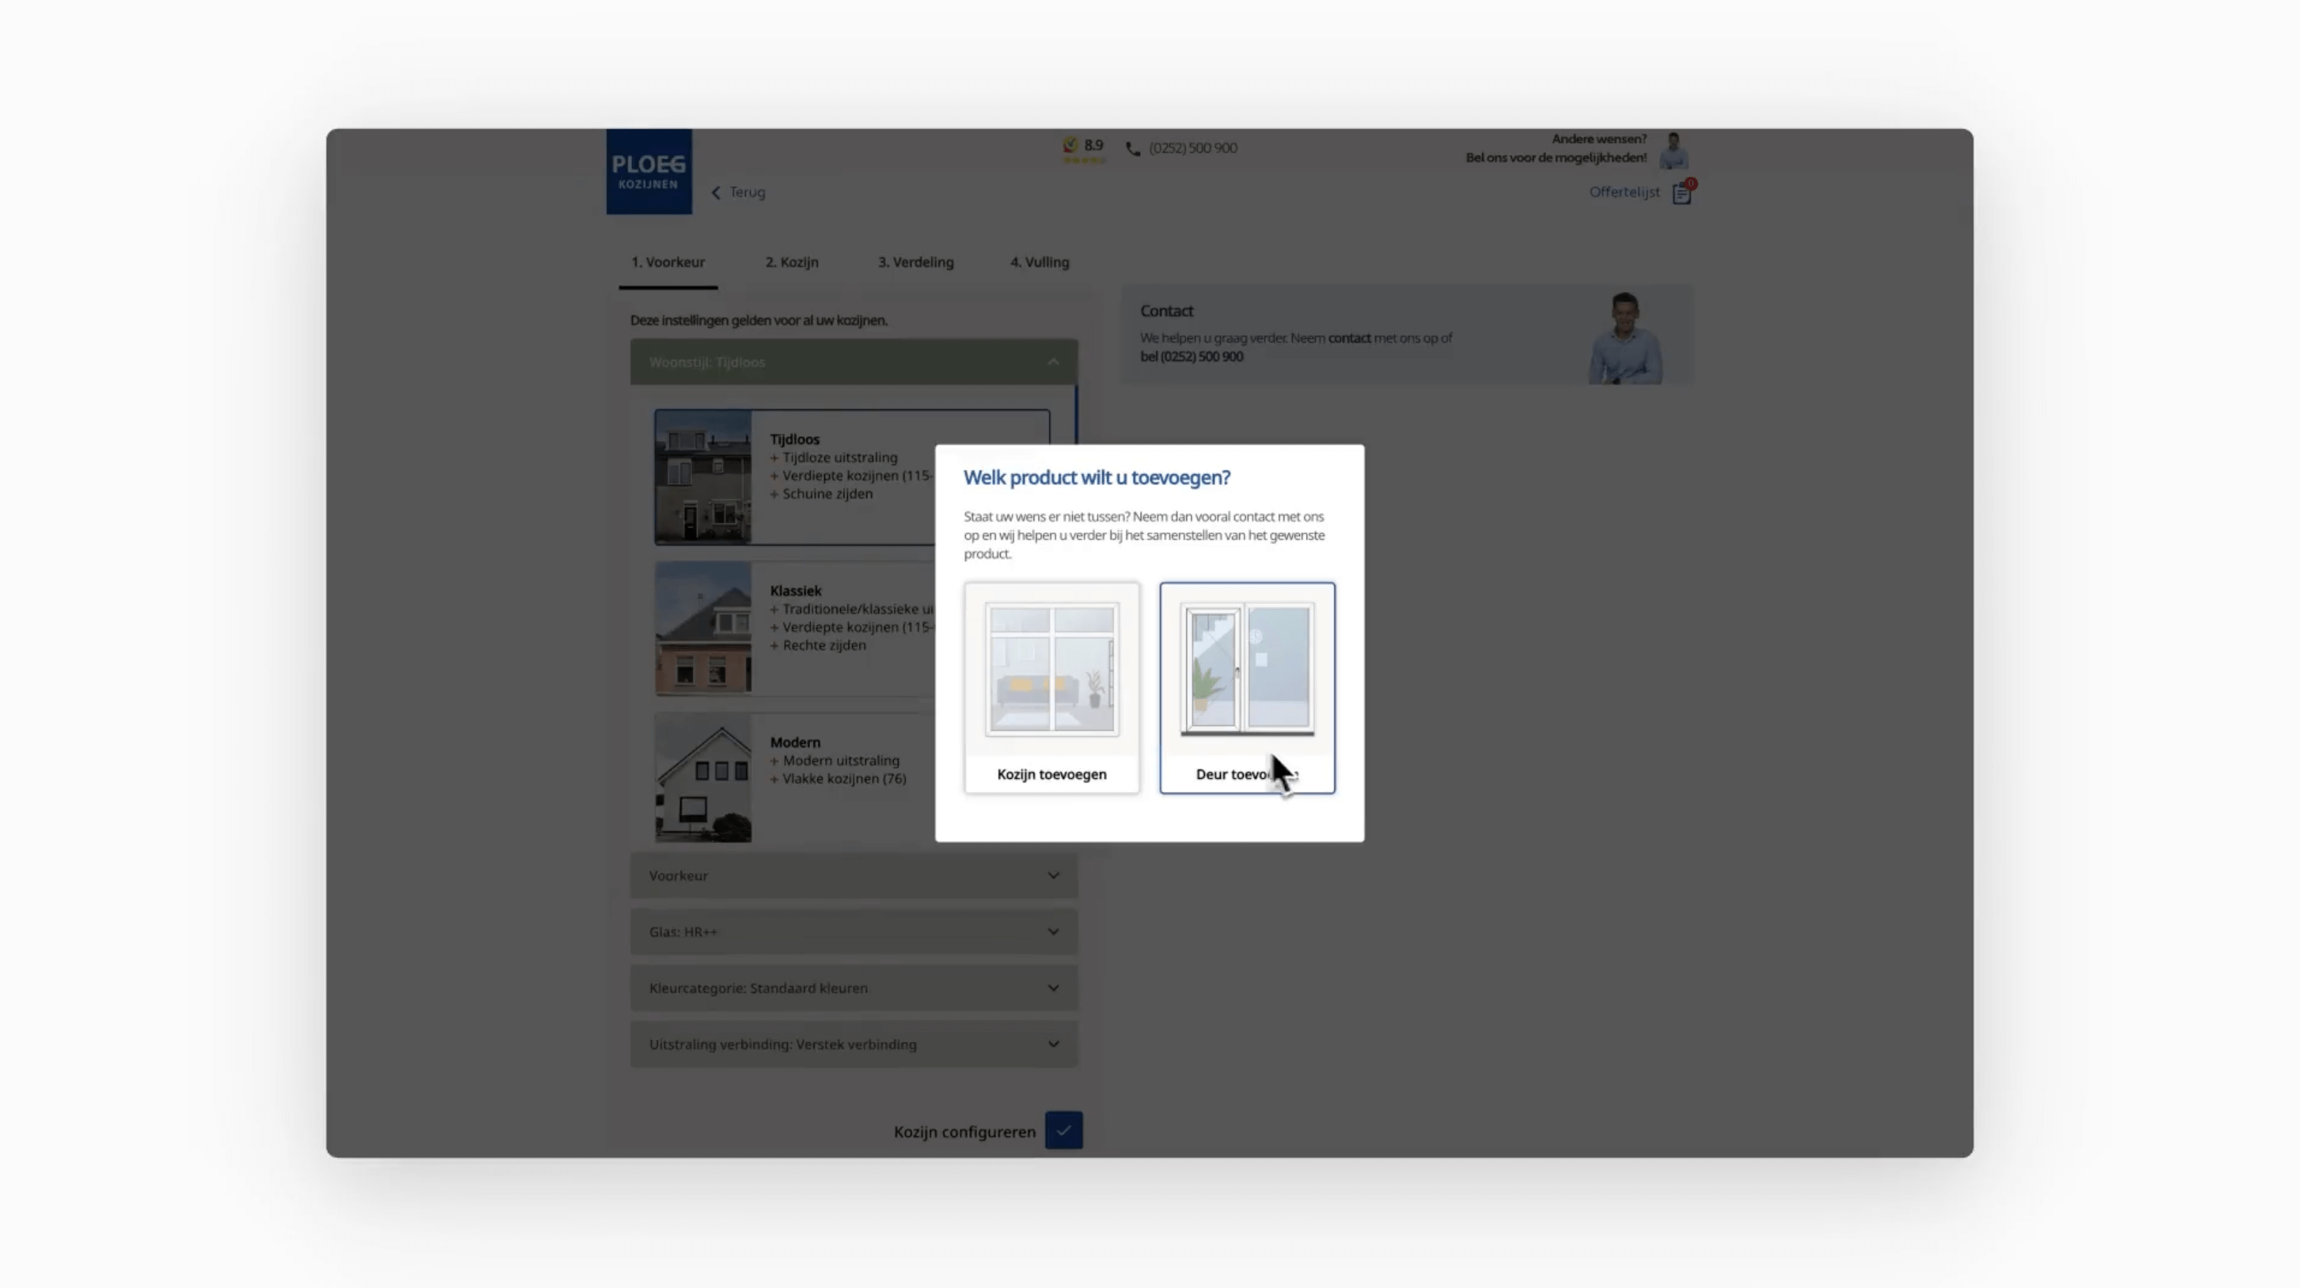Choose Kozijn toevoegen in the dialog

point(1051,688)
